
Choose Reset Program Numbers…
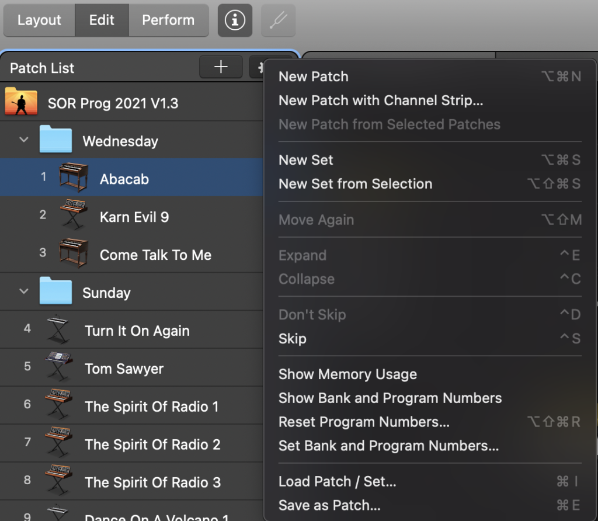430,422
